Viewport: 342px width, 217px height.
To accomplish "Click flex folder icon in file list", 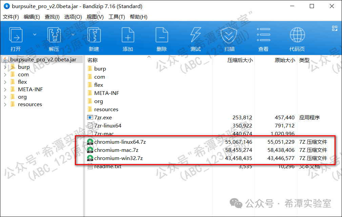I will 90,85.
